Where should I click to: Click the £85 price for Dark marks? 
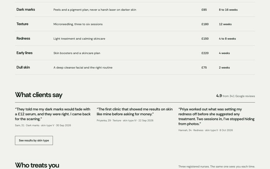click(204, 10)
